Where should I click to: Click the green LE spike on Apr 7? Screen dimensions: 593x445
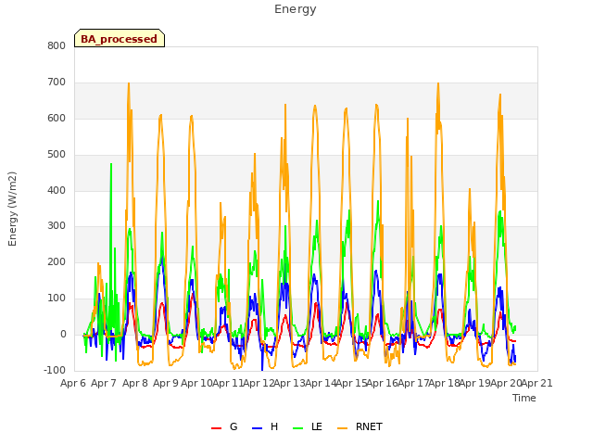111,164
